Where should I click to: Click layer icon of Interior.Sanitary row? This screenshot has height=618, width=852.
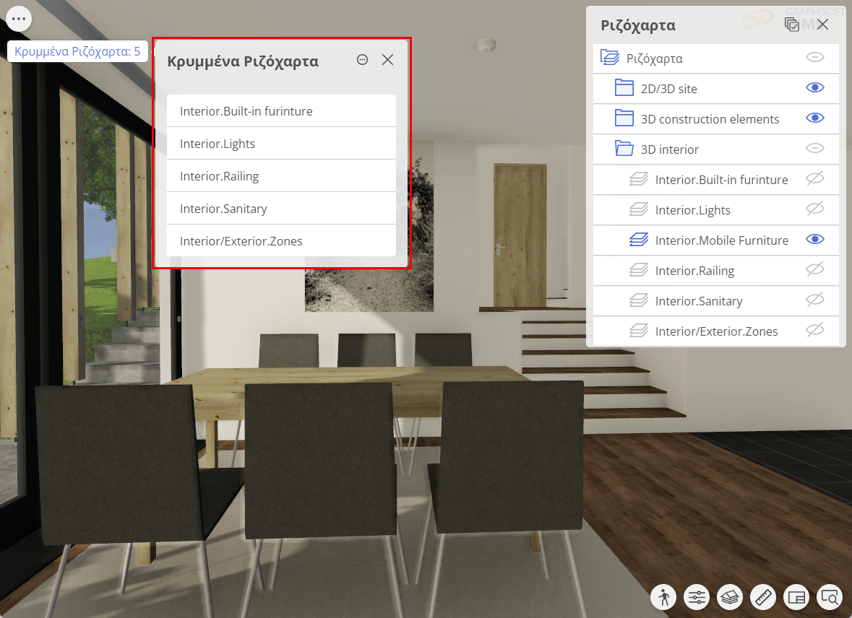pos(638,300)
